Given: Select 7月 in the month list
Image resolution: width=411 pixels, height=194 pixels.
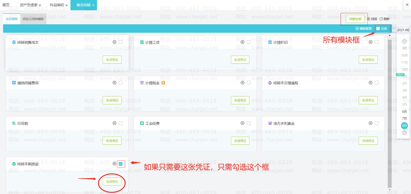Looking at the screenshot, I should (404, 119).
